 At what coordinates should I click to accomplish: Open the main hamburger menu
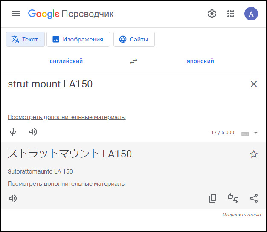16,14
